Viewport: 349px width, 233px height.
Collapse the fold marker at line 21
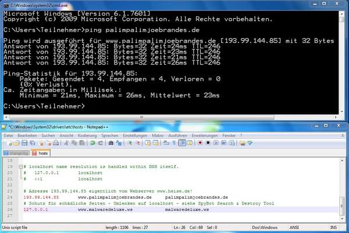click(x=20, y=167)
